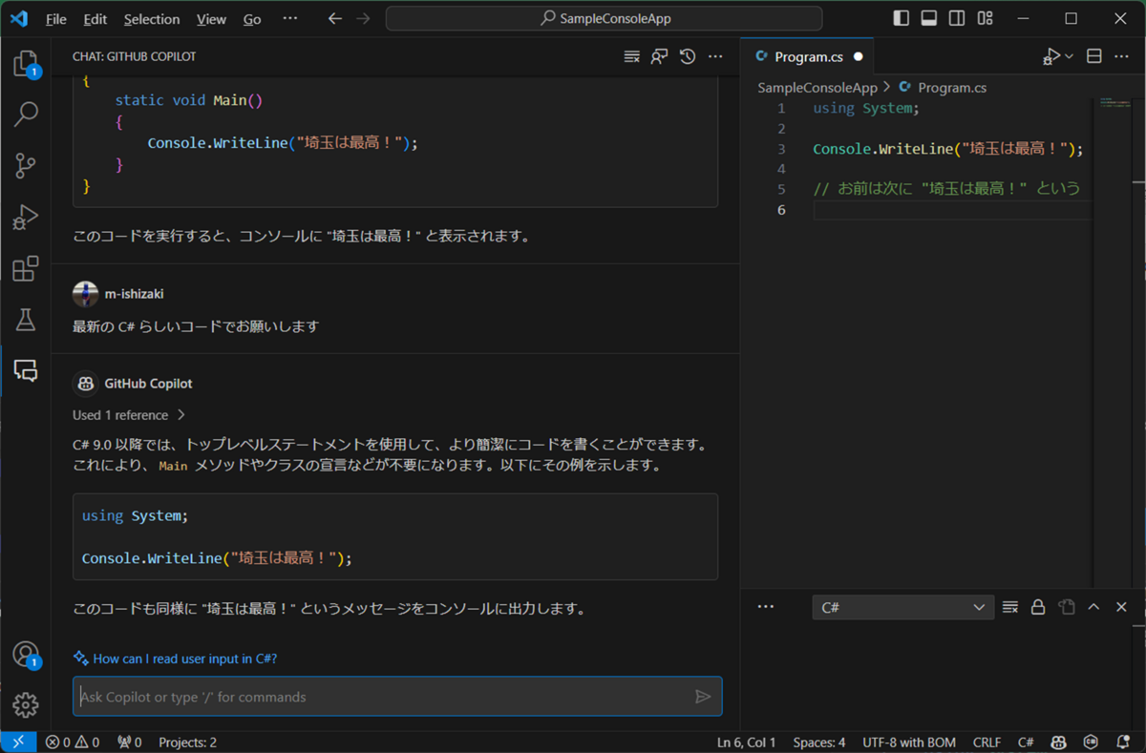This screenshot has height=753, width=1146.
Task: Open the Source Control view
Action: [26, 165]
